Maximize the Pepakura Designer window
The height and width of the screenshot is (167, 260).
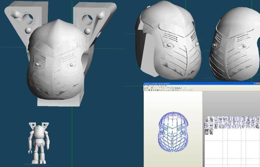click(256, 83)
